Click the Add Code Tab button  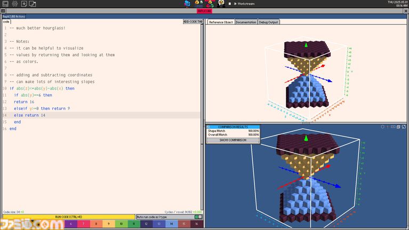pyautogui.click(x=193, y=22)
